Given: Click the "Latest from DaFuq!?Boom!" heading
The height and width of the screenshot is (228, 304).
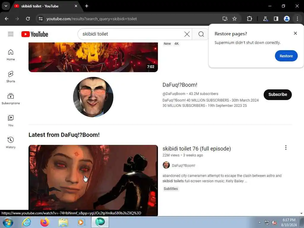Looking at the screenshot, I should pos(64,135).
